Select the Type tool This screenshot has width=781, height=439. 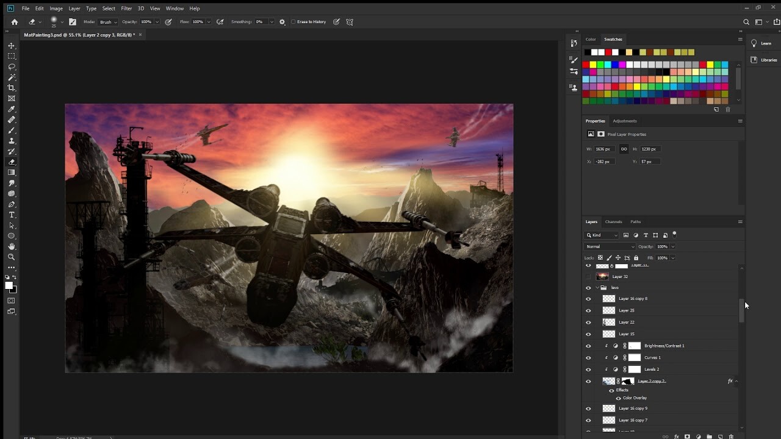[x=11, y=215]
